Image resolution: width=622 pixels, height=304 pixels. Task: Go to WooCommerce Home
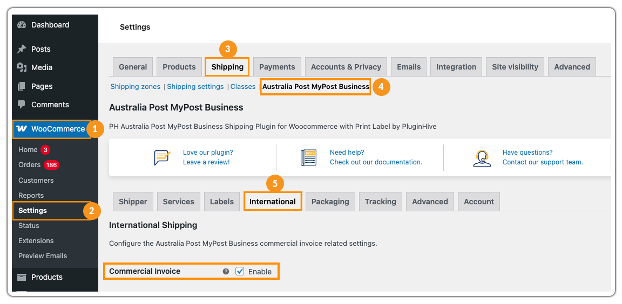(x=28, y=150)
